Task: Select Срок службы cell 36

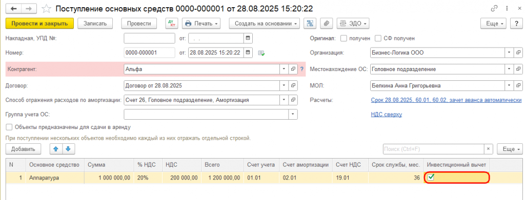Action: (396, 177)
